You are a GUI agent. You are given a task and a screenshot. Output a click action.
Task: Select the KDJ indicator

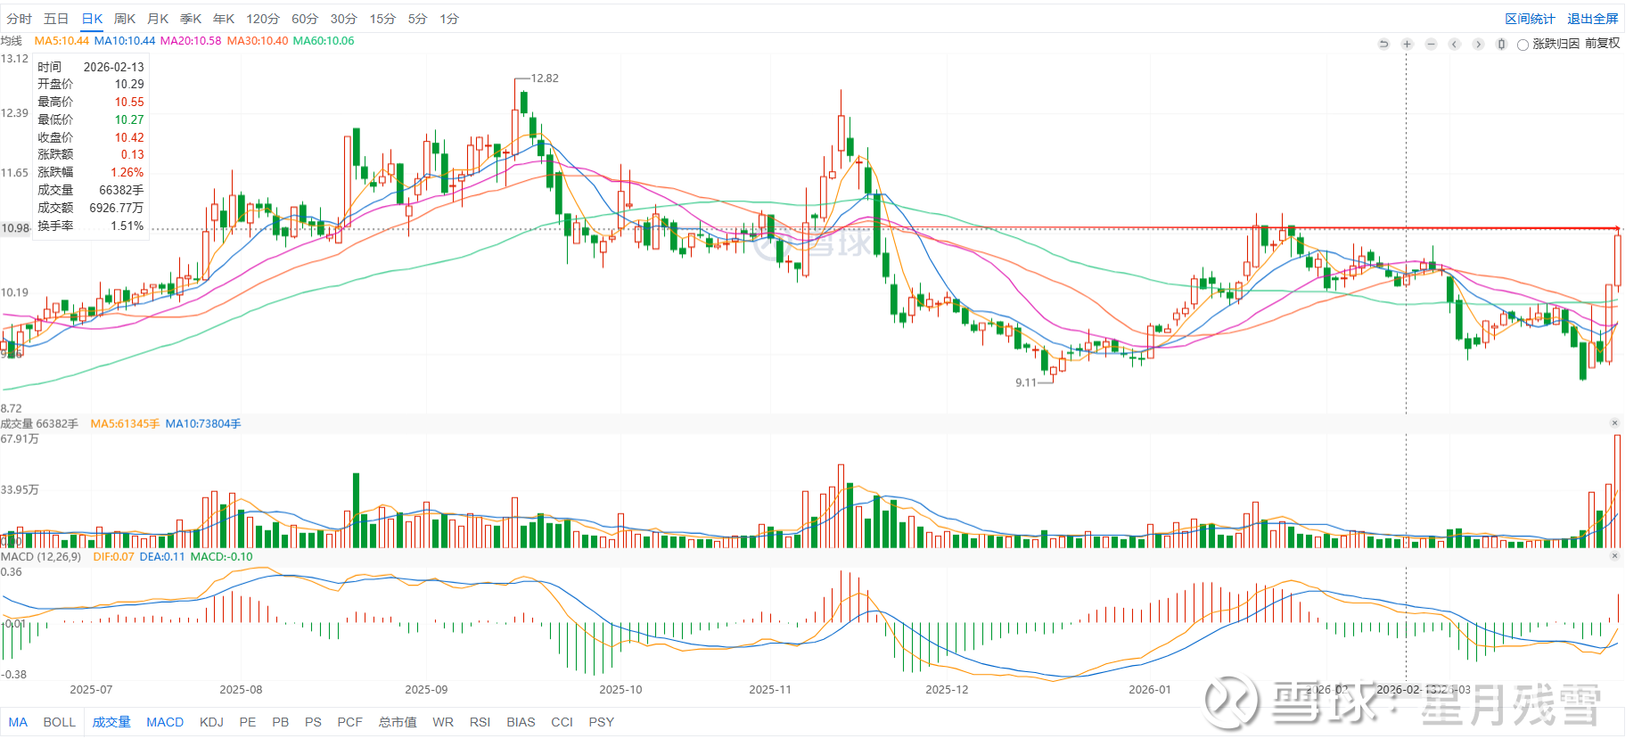[211, 722]
